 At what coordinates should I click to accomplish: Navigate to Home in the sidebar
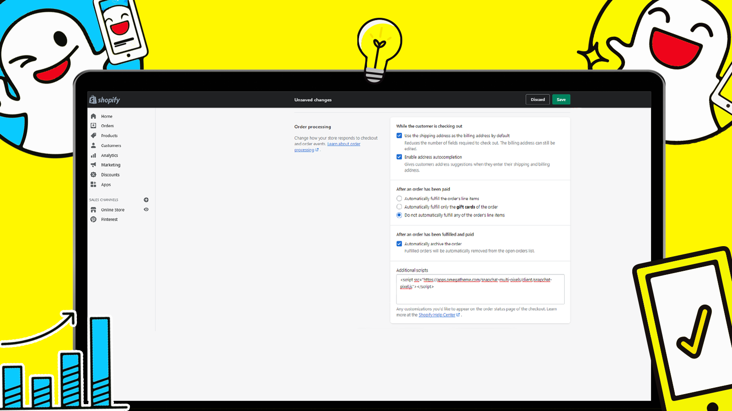pos(93,116)
